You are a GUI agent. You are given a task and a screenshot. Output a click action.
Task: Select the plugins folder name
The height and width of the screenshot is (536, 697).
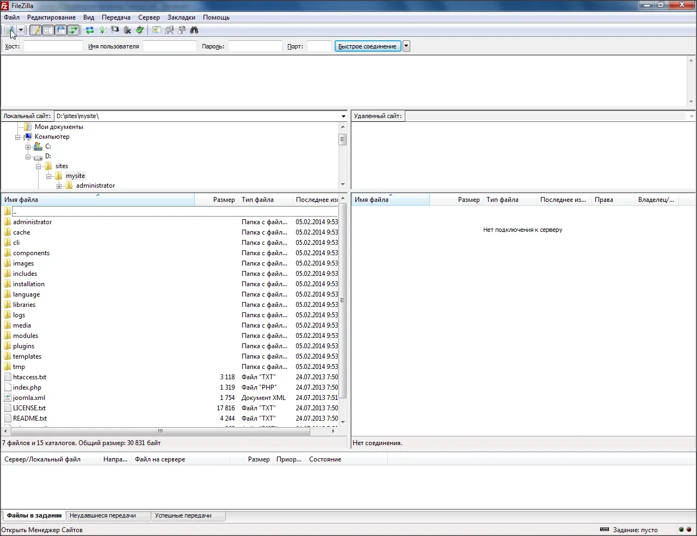coord(24,346)
